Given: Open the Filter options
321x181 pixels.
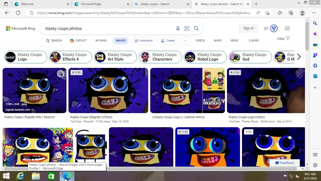Looking at the screenshot, I should click(x=284, y=39).
